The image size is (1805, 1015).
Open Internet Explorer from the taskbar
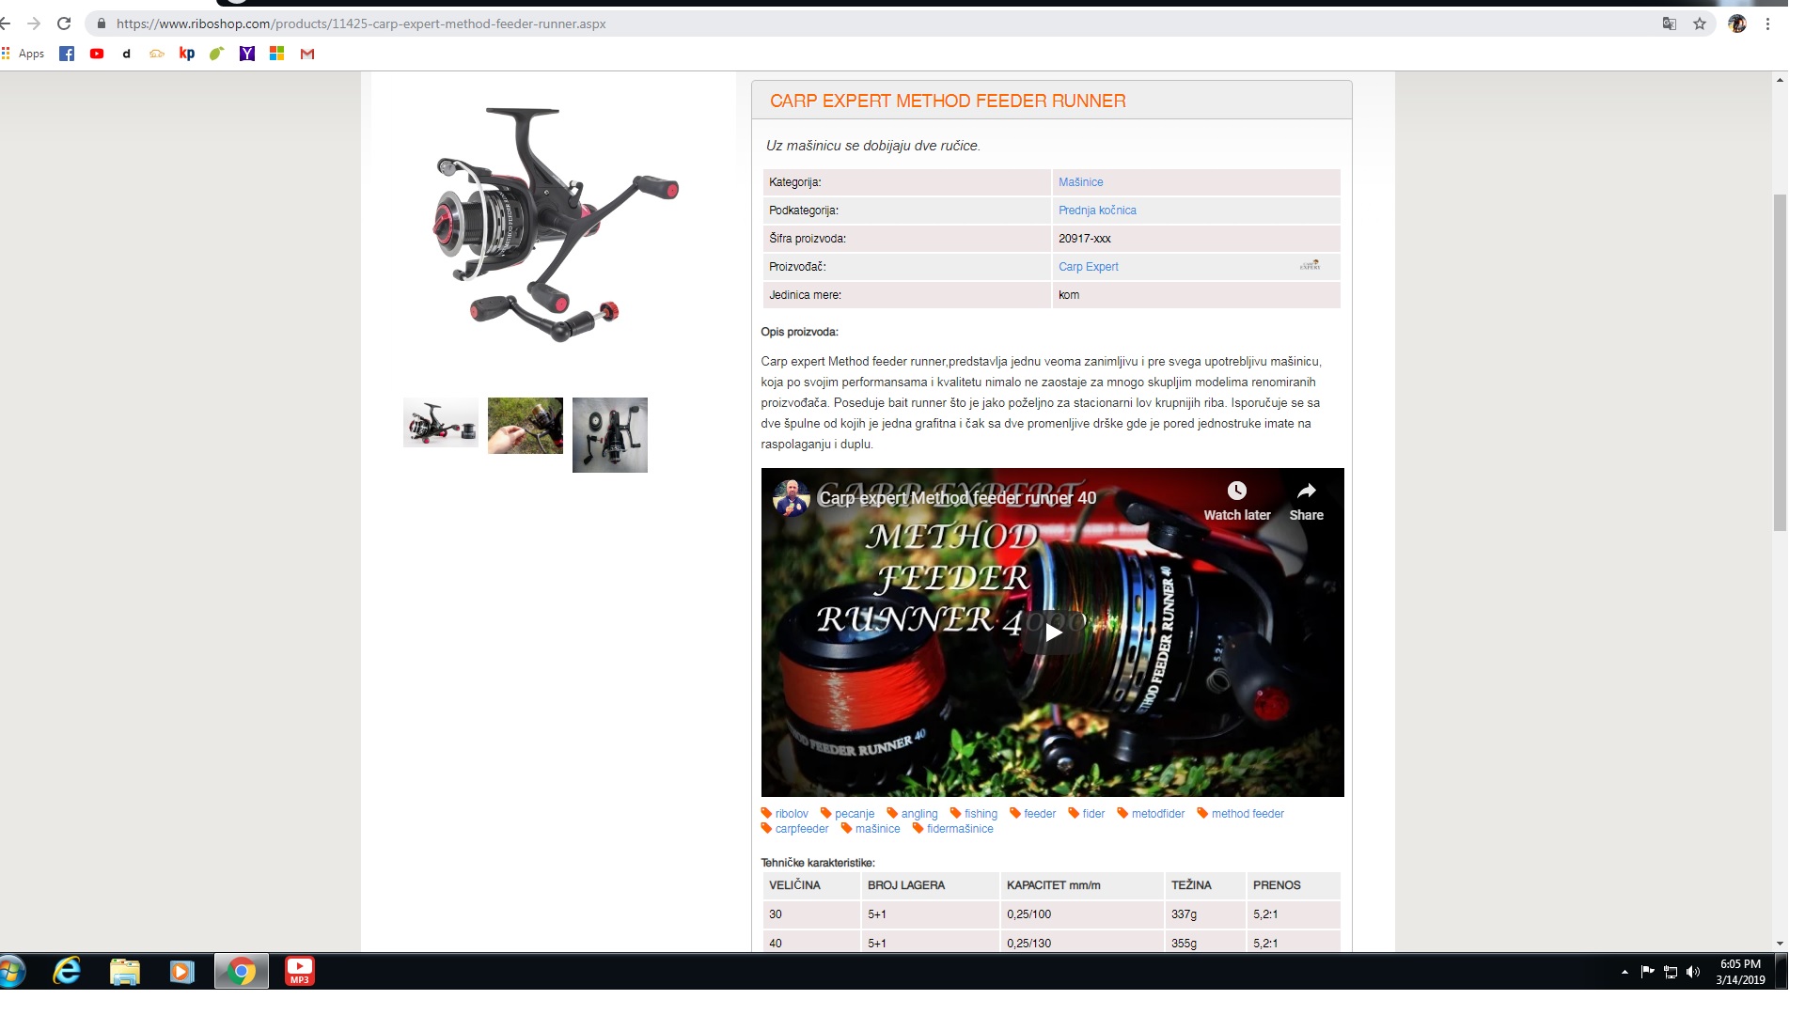[67, 971]
